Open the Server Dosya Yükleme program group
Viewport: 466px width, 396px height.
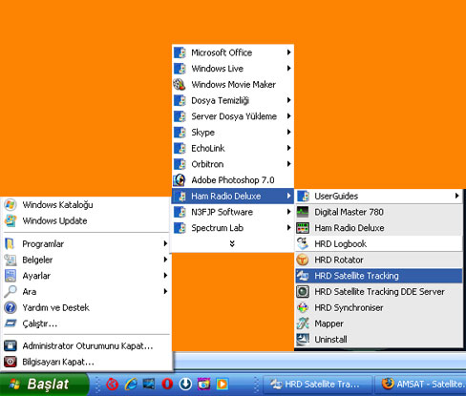tap(233, 116)
